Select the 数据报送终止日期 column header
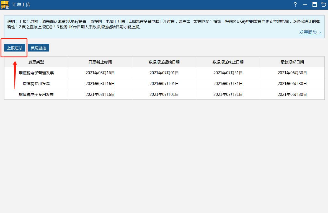328x213 pixels. tap(228, 62)
